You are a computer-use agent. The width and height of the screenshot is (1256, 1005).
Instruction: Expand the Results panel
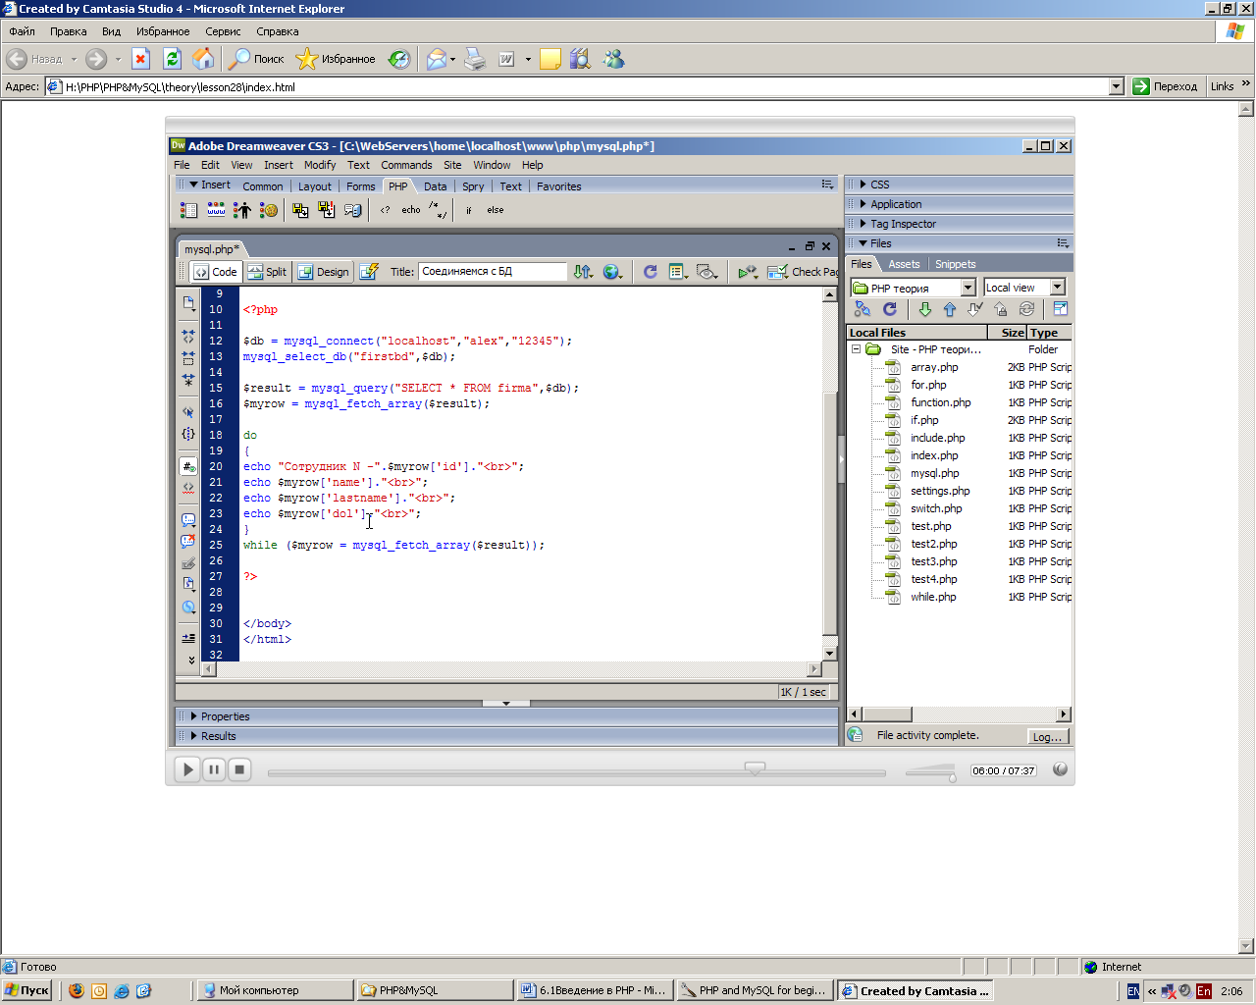click(x=194, y=736)
